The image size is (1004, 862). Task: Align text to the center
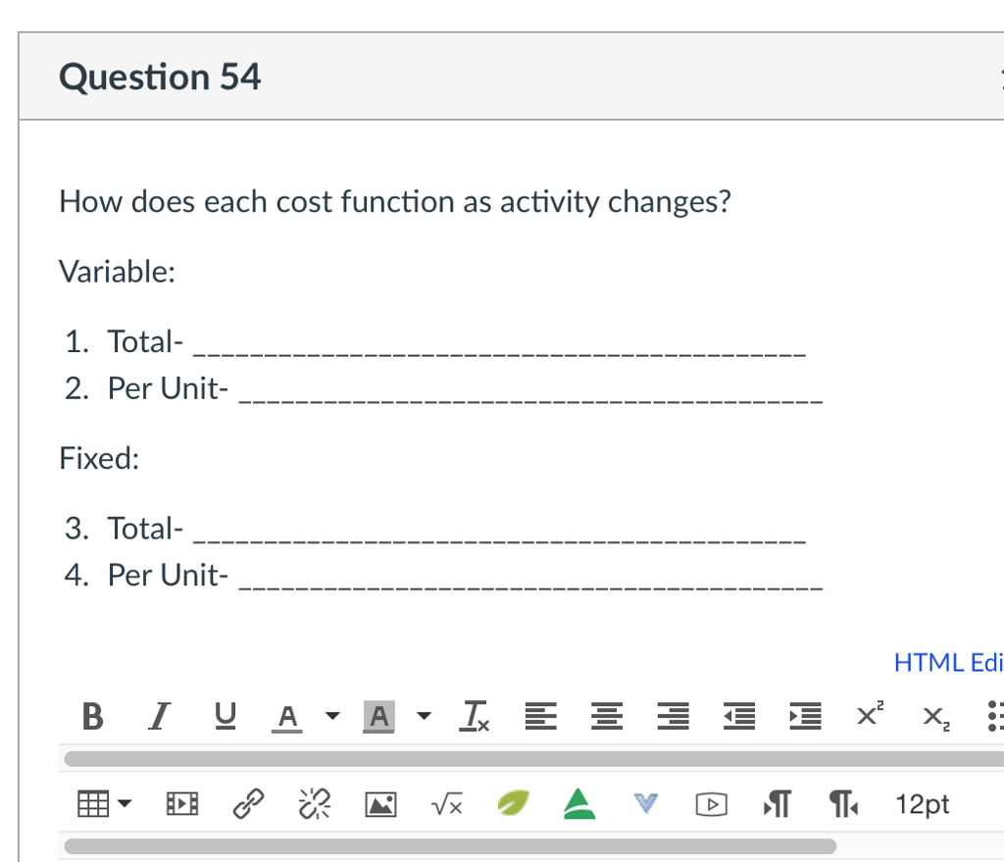(x=606, y=717)
